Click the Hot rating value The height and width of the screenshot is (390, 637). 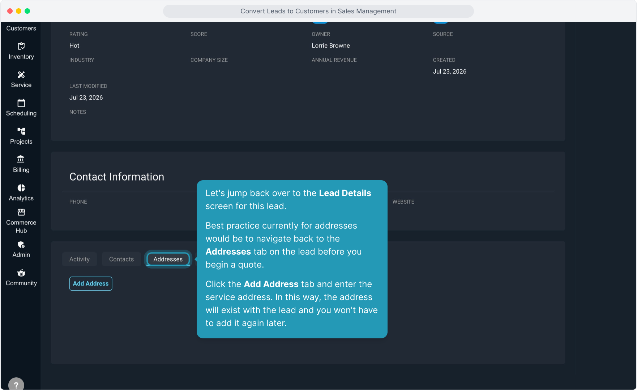[74, 45]
